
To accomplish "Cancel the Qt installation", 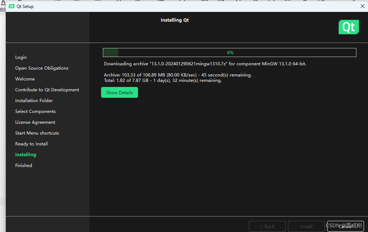I will pos(345,226).
